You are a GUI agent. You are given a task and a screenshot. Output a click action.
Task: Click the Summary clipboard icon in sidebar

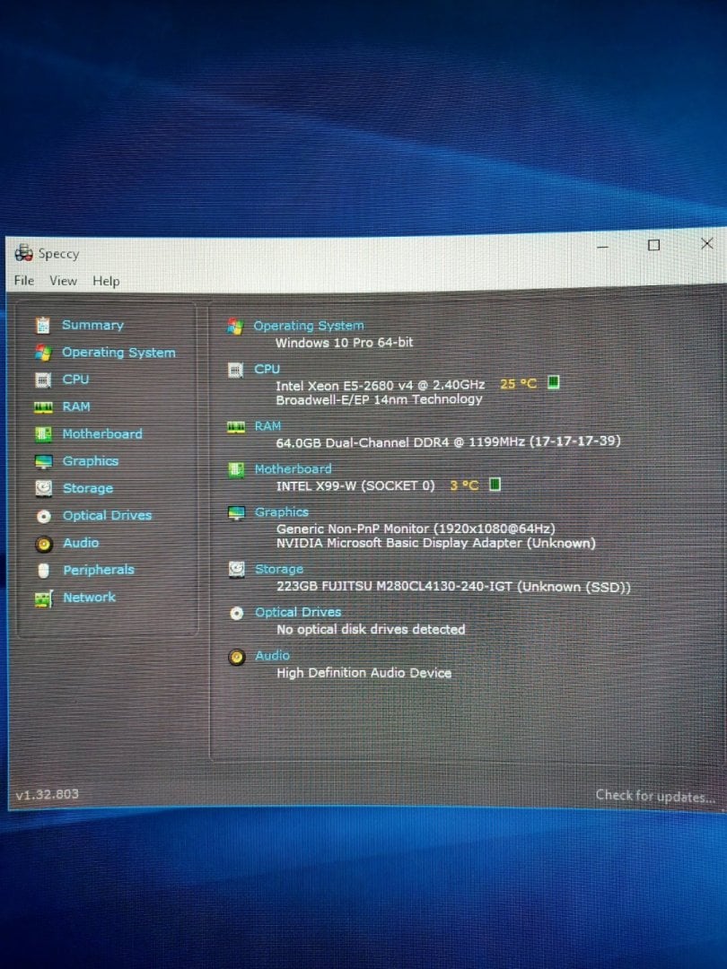click(x=43, y=325)
